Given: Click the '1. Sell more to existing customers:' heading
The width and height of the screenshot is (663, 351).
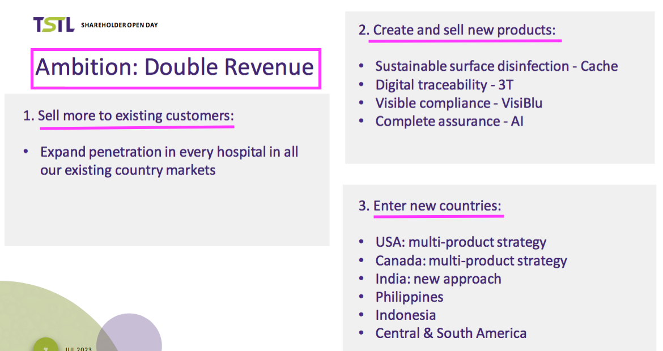Looking at the screenshot, I should 129,115.
